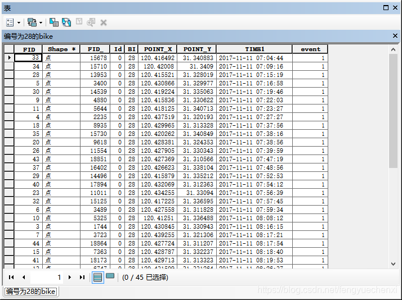Click the TIME1 column header
402x300 pixels.
pos(254,49)
